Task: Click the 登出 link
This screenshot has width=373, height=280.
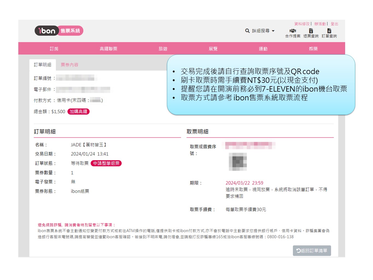Action: 334,24
